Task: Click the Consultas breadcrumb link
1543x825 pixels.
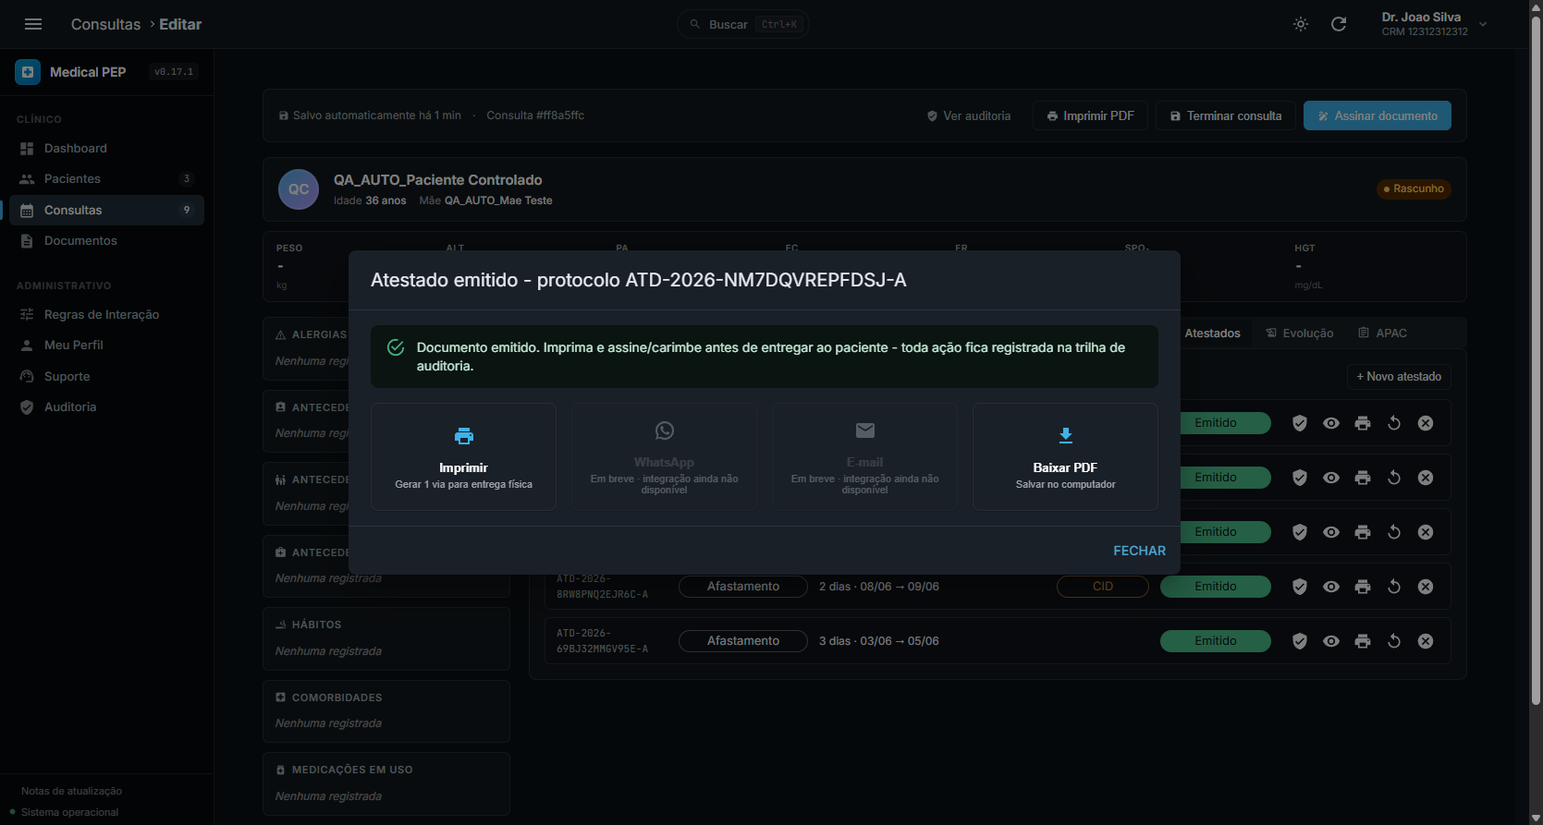Action: pyautogui.click(x=105, y=24)
